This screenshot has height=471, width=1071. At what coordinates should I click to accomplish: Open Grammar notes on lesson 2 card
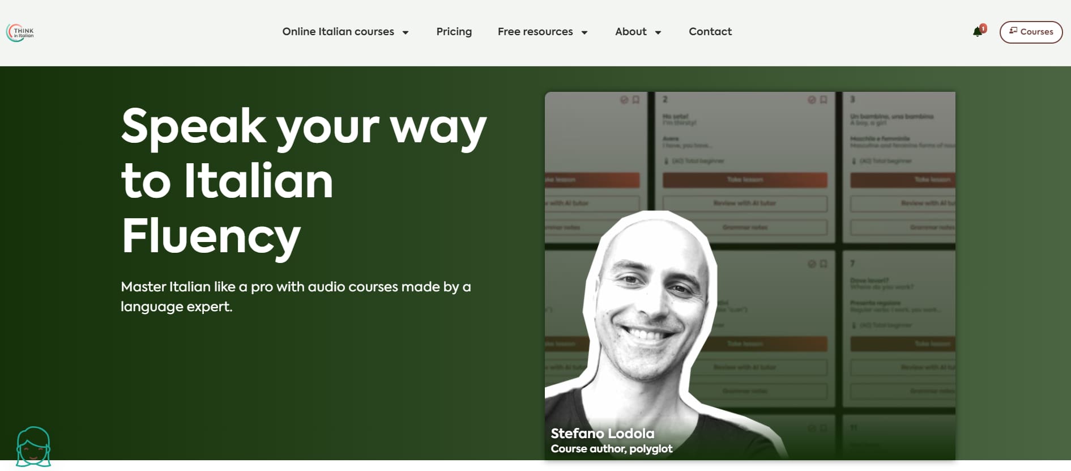click(744, 227)
